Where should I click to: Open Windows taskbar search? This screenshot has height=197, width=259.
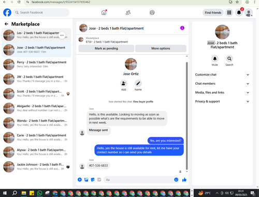[x=15, y=193]
